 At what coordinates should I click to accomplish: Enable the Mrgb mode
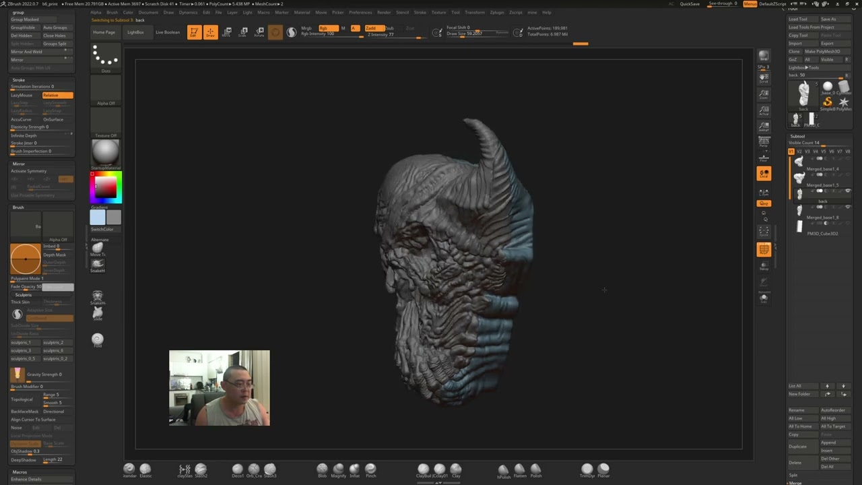pos(306,28)
